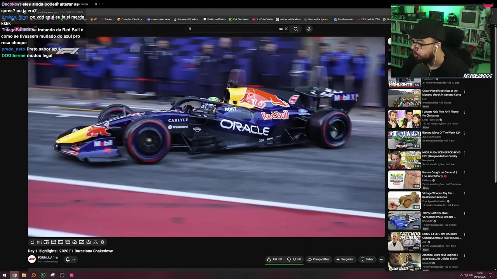Open options menu for Karens Caught on Camera

pos(465,173)
